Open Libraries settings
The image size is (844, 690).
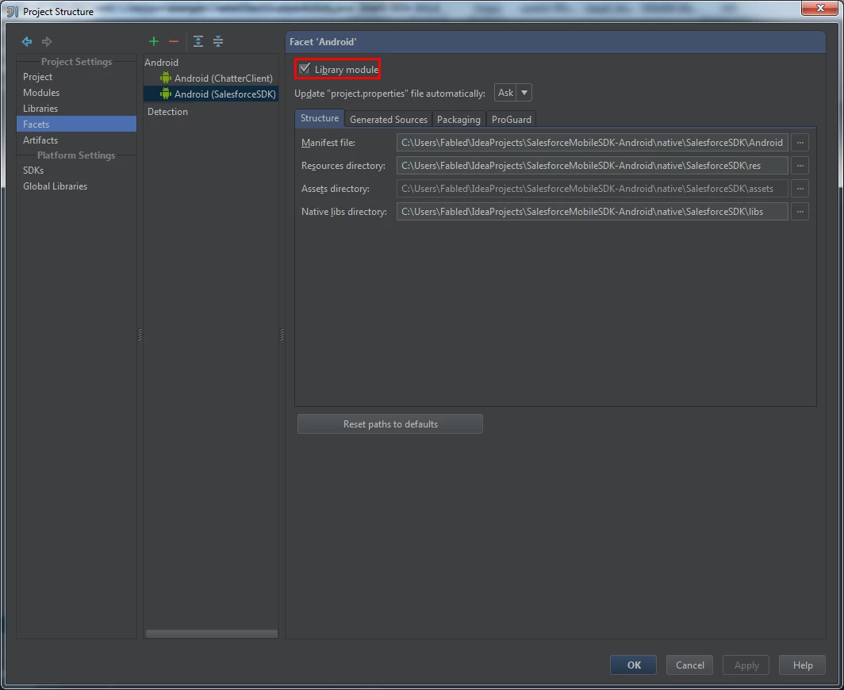click(76, 108)
